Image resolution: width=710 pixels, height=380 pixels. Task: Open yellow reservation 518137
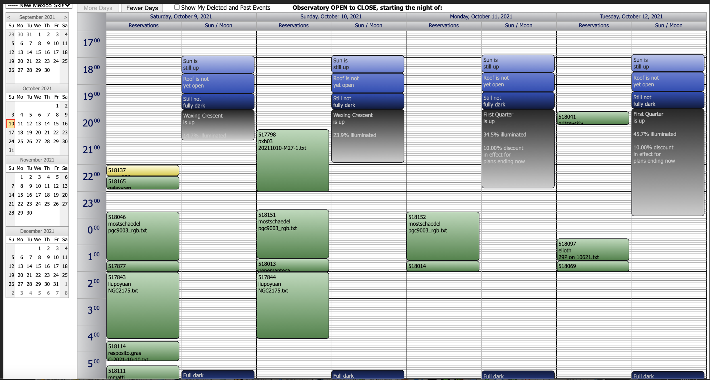click(x=143, y=170)
